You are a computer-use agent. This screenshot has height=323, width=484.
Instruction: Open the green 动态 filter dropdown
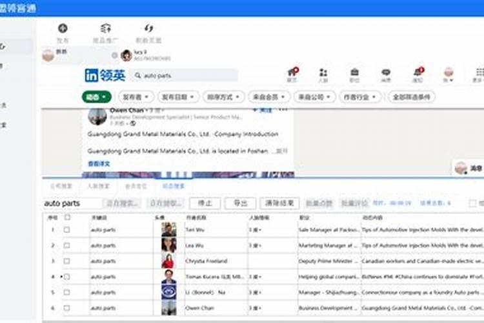tap(97, 97)
